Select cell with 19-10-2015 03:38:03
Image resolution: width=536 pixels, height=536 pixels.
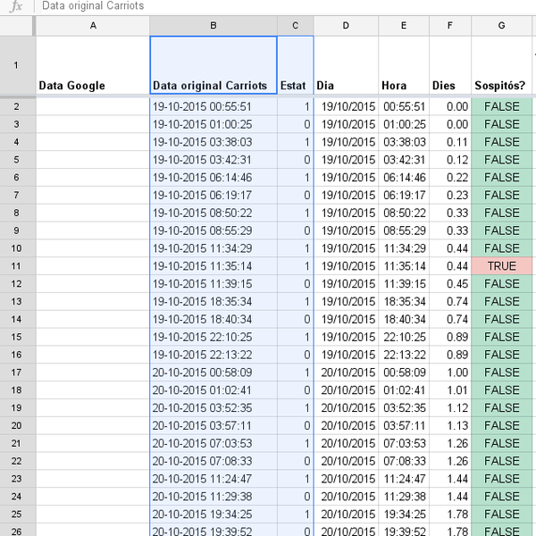click(x=213, y=142)
